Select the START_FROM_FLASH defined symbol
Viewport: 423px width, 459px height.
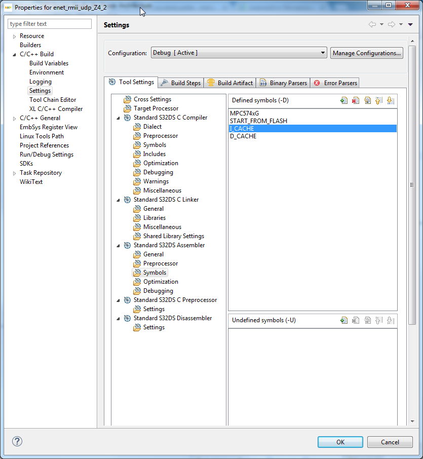click(313, 121)
